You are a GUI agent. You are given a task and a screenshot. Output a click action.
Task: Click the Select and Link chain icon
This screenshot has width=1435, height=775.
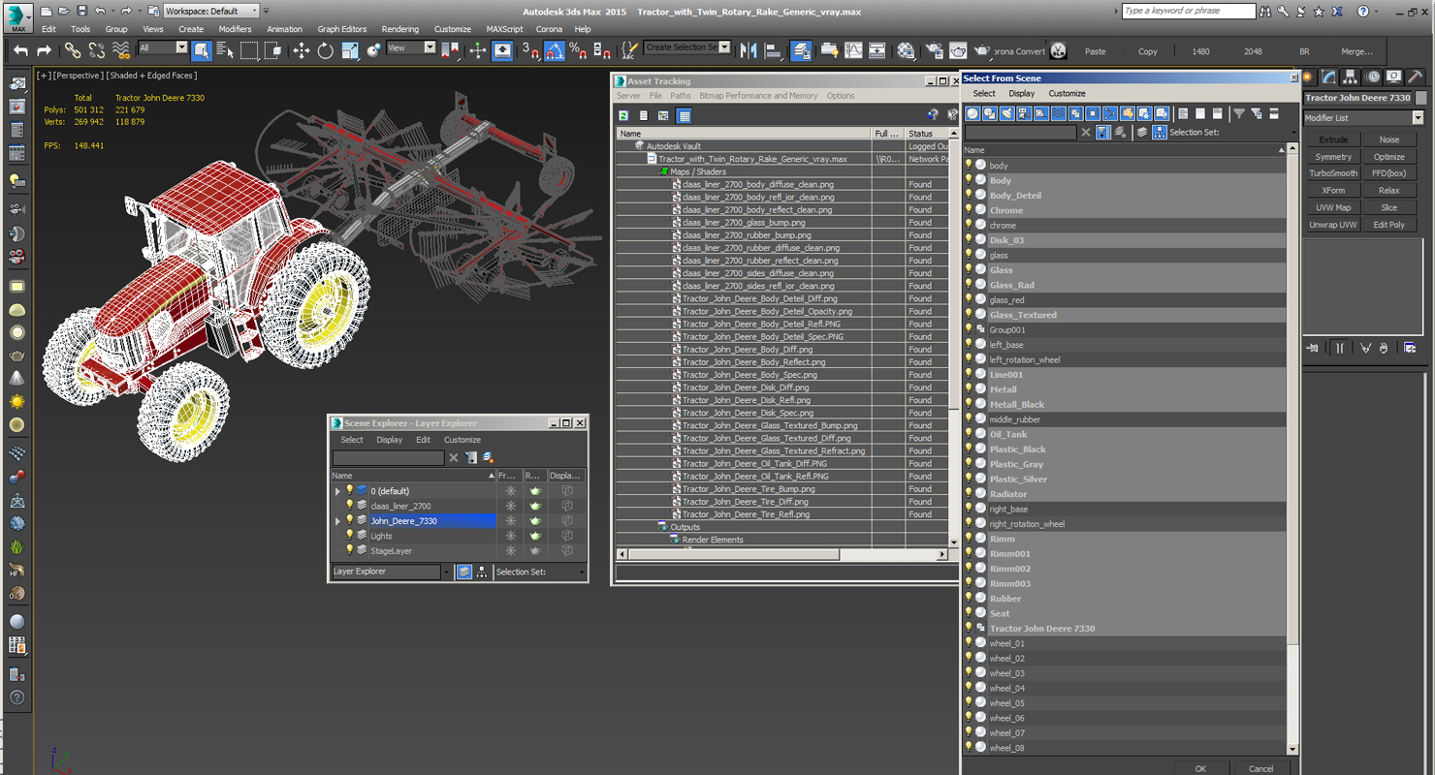[73, 51]
